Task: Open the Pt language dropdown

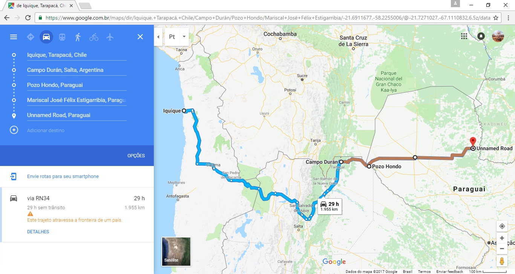Action: [x=177, y=37]
